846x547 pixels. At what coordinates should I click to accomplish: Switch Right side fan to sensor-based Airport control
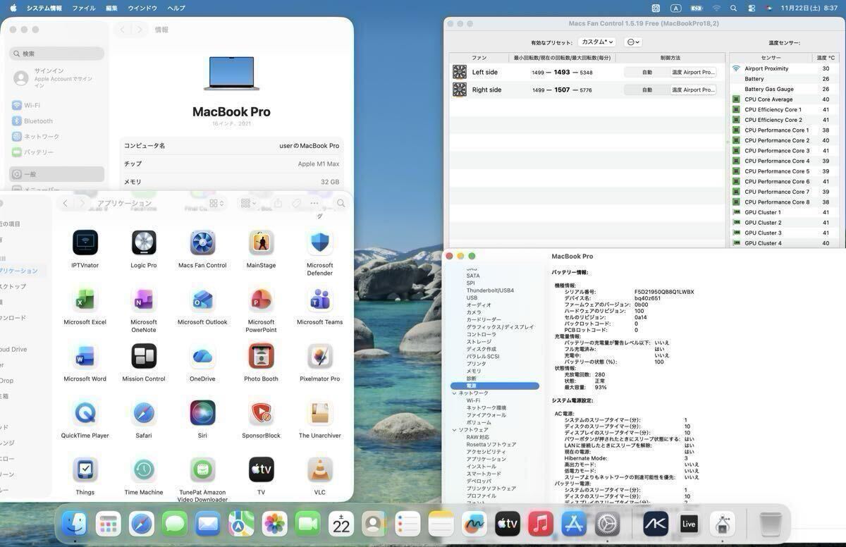click(693, 90)
